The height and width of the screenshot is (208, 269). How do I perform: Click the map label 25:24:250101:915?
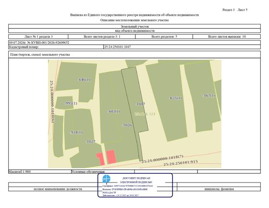click(181, 163)
